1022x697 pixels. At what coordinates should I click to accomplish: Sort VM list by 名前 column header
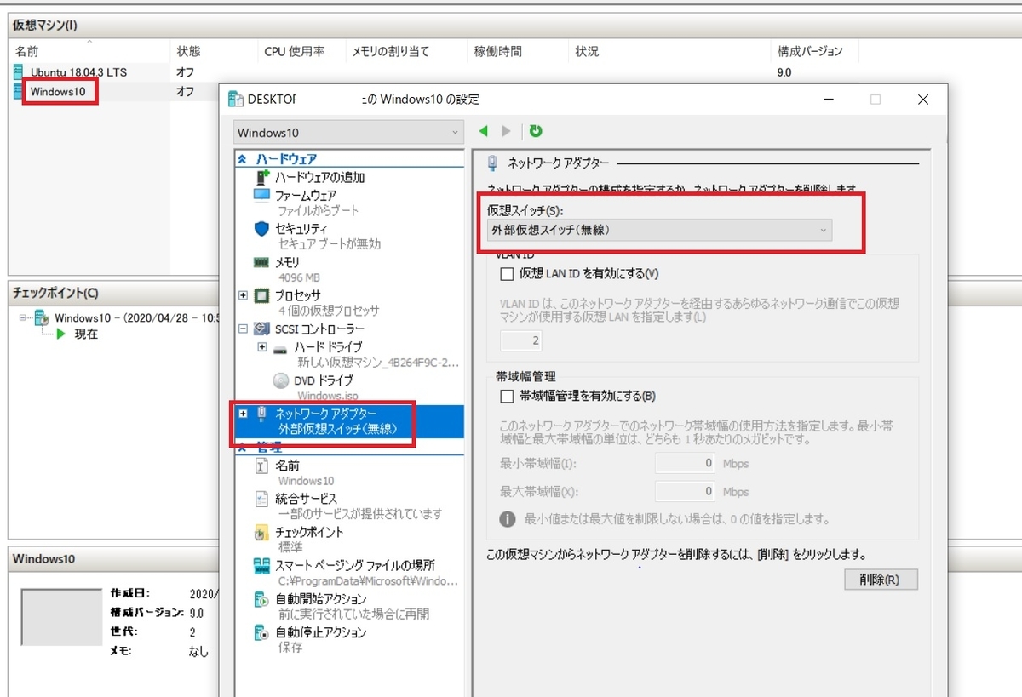coord(89,52)
